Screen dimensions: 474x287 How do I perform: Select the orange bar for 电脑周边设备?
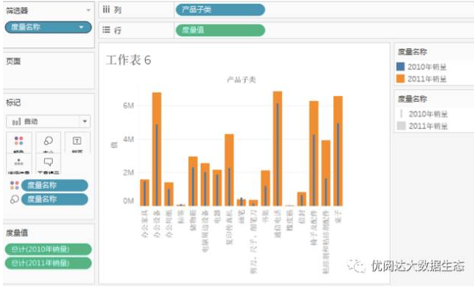205,184
